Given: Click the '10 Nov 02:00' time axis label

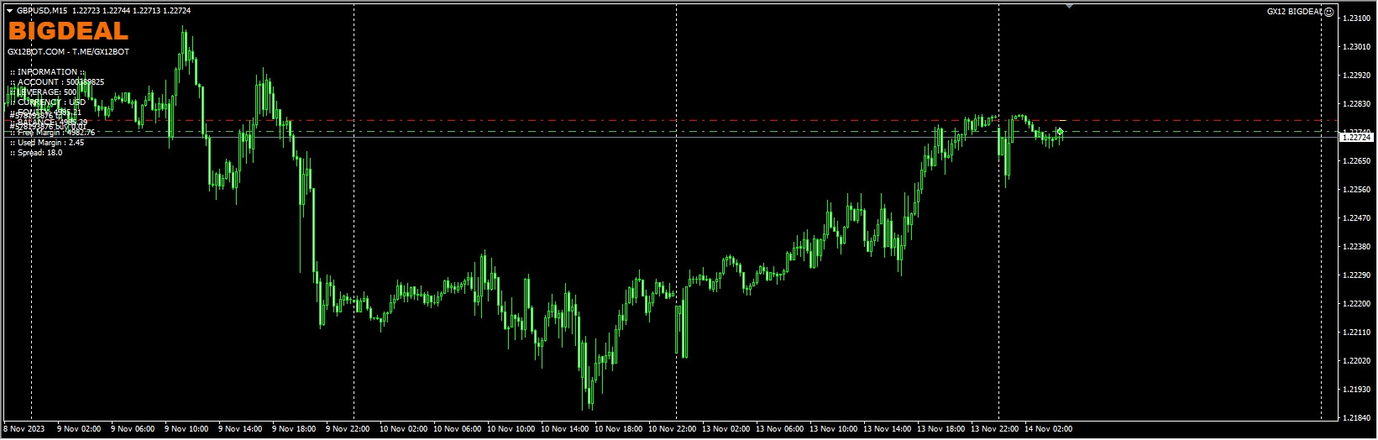Looking at the screenshot, I should (x=403, y=429).
